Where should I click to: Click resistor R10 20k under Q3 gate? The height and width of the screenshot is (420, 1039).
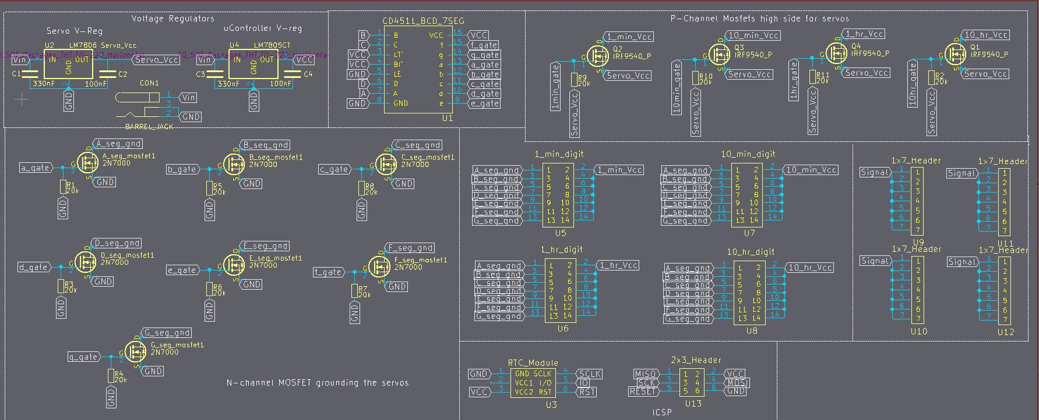(x=695, y=79)
